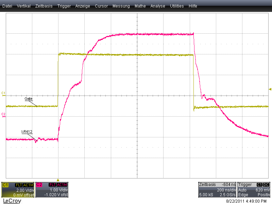Click the 2.5 GS/s sample rate
This screenshot has width=272, height=204.
[227, 195]
